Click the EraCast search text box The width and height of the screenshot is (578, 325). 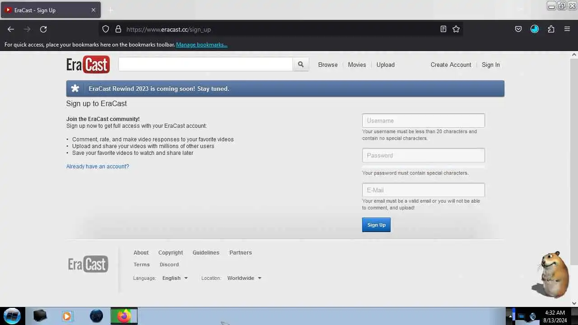pos(205,65)
